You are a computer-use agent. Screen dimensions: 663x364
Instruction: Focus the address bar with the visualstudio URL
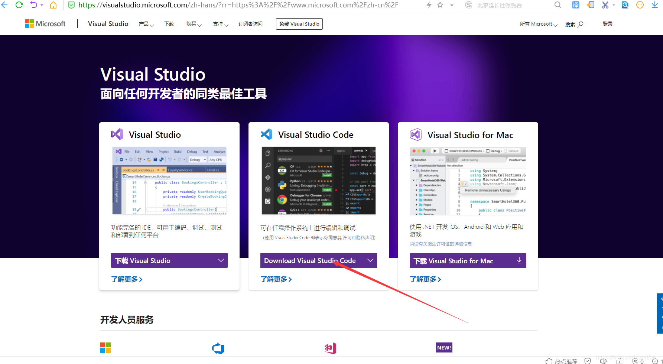tap(238, 5)
